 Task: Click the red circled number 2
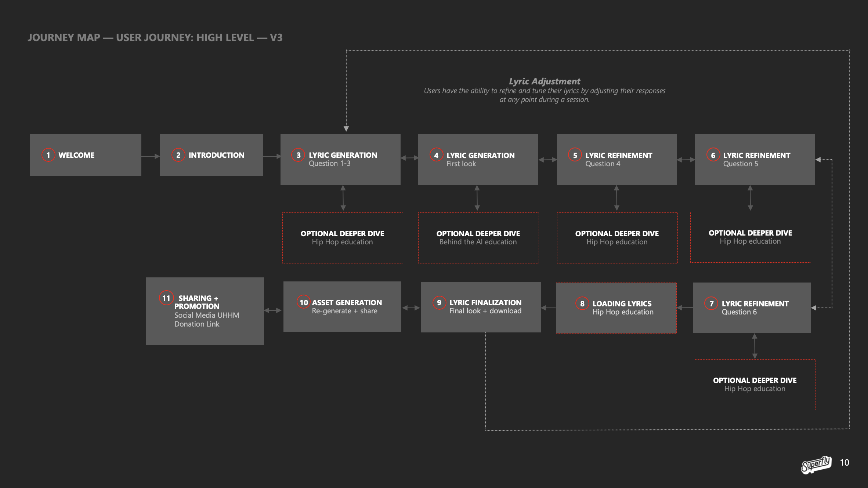coord(178,155)
